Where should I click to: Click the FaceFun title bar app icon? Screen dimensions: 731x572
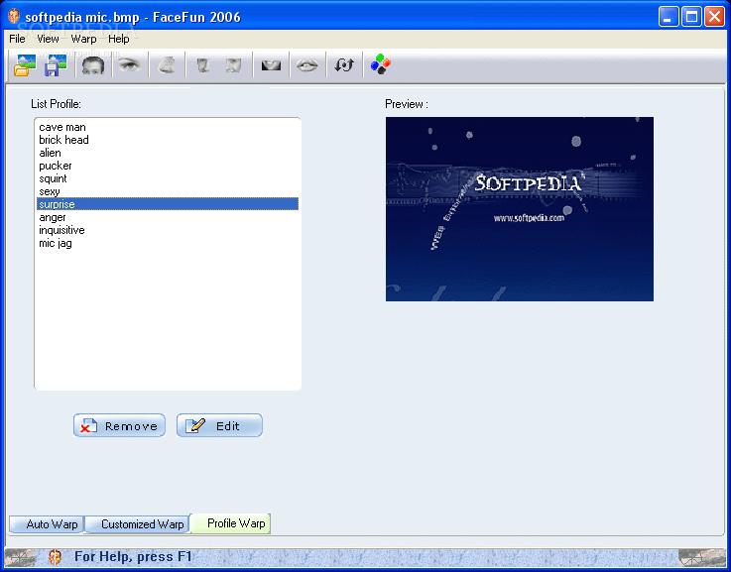pyautogui.click(x=14, y=17)
